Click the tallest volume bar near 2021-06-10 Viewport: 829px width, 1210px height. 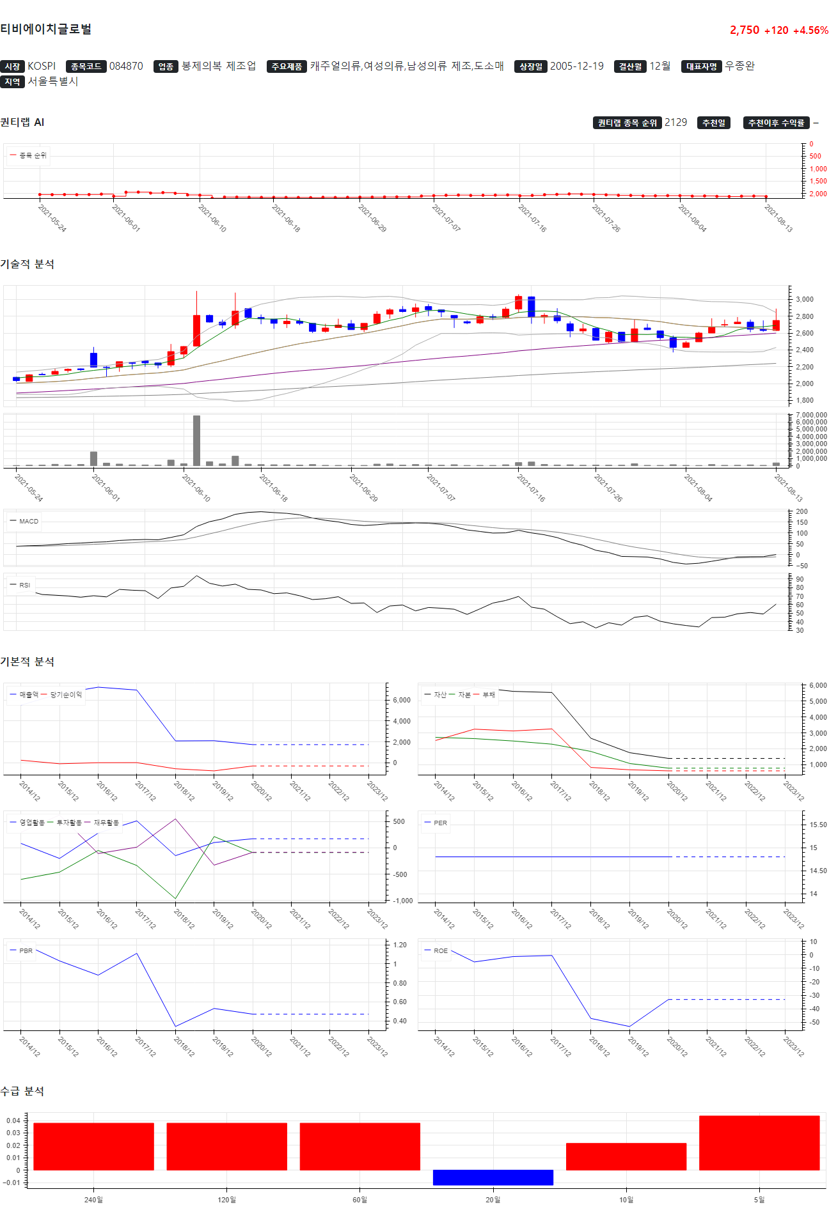196,440
